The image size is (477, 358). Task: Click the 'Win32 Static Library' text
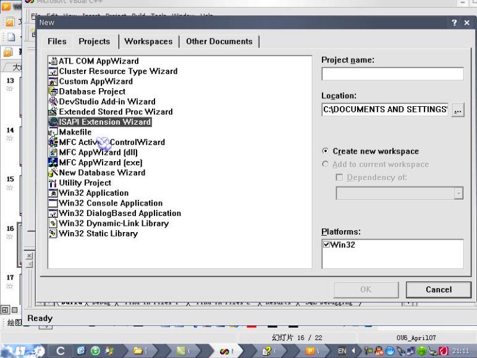98,233
